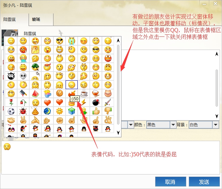Screen dimensions: 222x189
Task: Pick the sunglasses cool emoji
Action: (x=60, y=41)
